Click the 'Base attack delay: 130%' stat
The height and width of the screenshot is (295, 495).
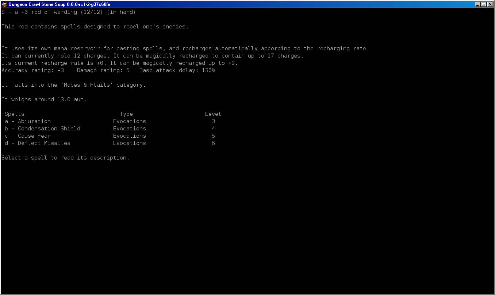(x=177, y=70)
